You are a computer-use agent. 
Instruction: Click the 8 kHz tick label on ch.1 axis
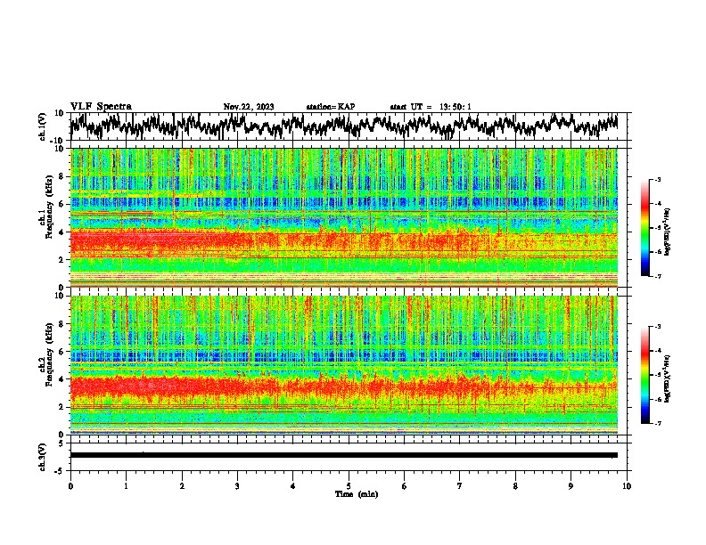tap(62, 176)
